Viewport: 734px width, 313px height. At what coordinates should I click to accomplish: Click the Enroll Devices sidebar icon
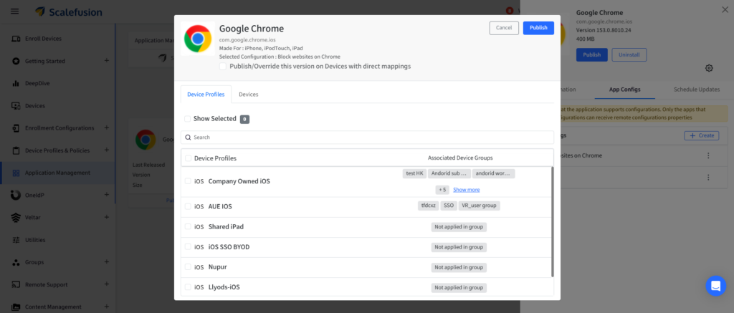16,39
